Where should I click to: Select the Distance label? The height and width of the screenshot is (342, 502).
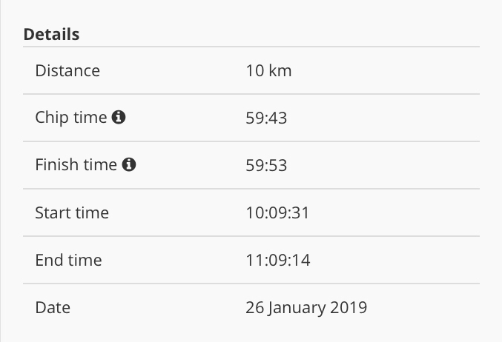pos(67,71)
